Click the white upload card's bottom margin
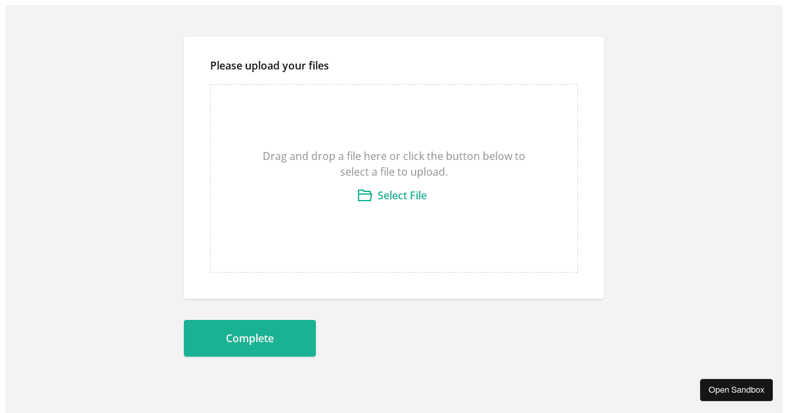Viewport: 788px width, 413px height. point(394,286)
